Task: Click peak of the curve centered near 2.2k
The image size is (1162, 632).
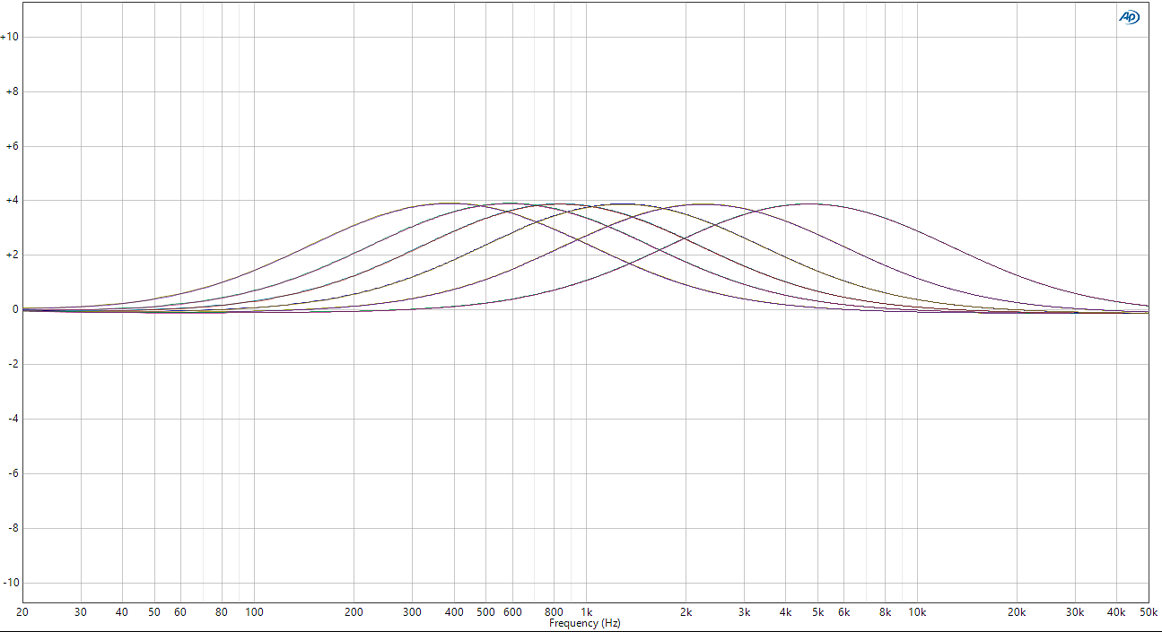Action: pyautogui.click(x=703, y=203)
